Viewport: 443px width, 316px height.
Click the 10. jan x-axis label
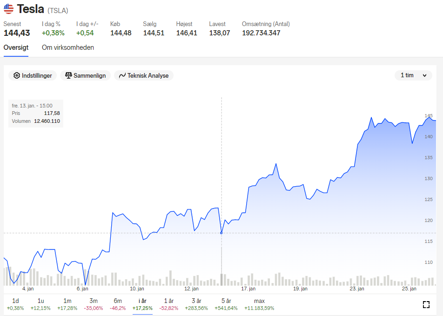pos(137,289)
